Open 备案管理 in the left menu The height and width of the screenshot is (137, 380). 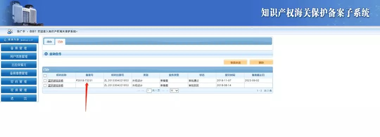[19, 48]
